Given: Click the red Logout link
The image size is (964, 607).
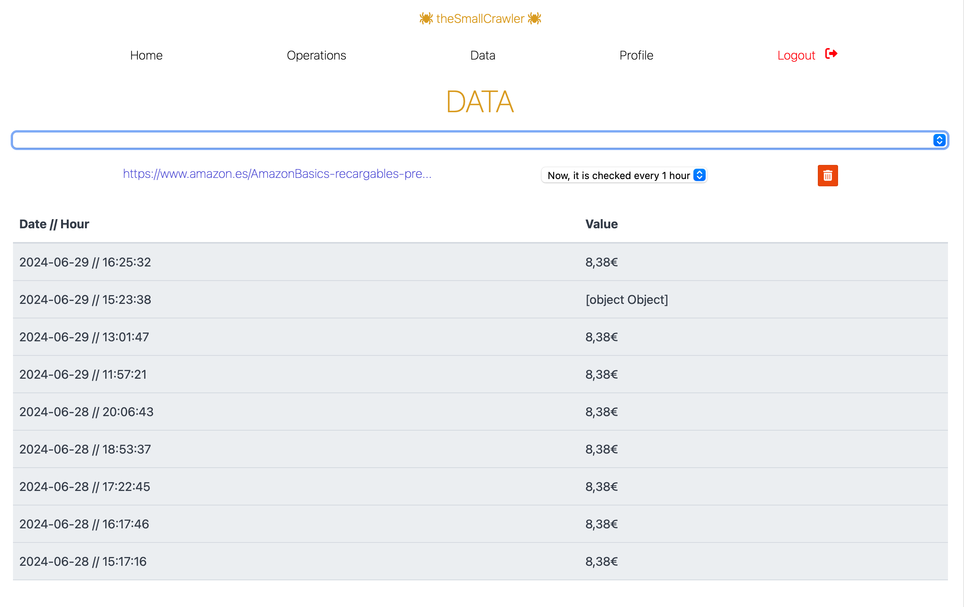Looking at the screenshot, I should [x=796, y=55].
